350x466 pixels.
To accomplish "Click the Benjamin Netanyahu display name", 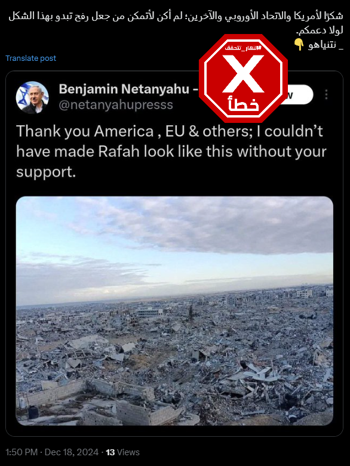I will point(124,89).
